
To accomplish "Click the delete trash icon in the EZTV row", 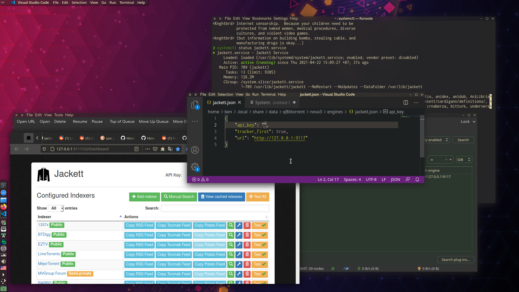I will [x=247, y=245].
